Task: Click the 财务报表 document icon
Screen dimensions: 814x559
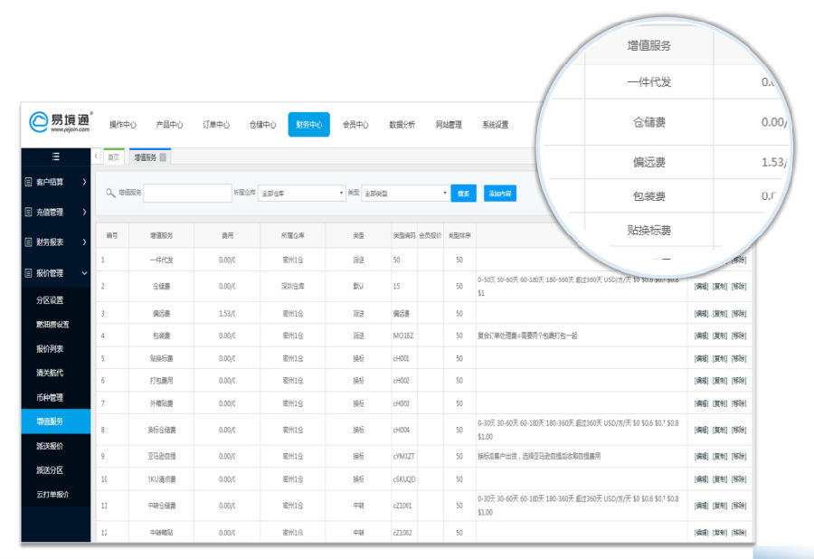Action: click(x=29, y=242)
